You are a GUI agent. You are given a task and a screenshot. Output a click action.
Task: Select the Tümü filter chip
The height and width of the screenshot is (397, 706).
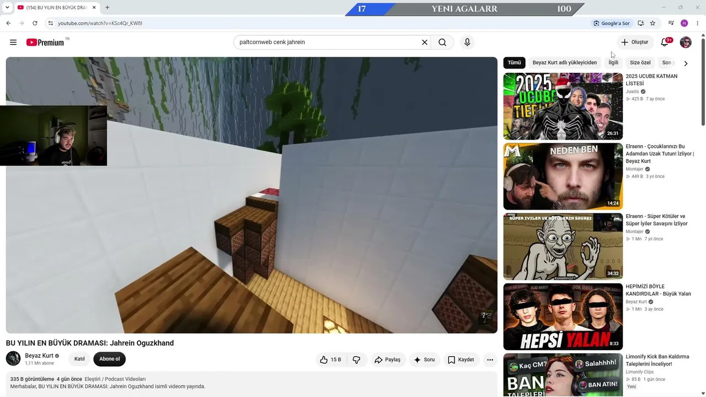click(x=514, y=63)
